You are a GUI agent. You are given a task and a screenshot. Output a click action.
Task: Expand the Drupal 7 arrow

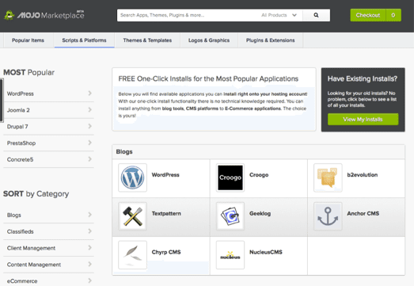pos(89,126)
